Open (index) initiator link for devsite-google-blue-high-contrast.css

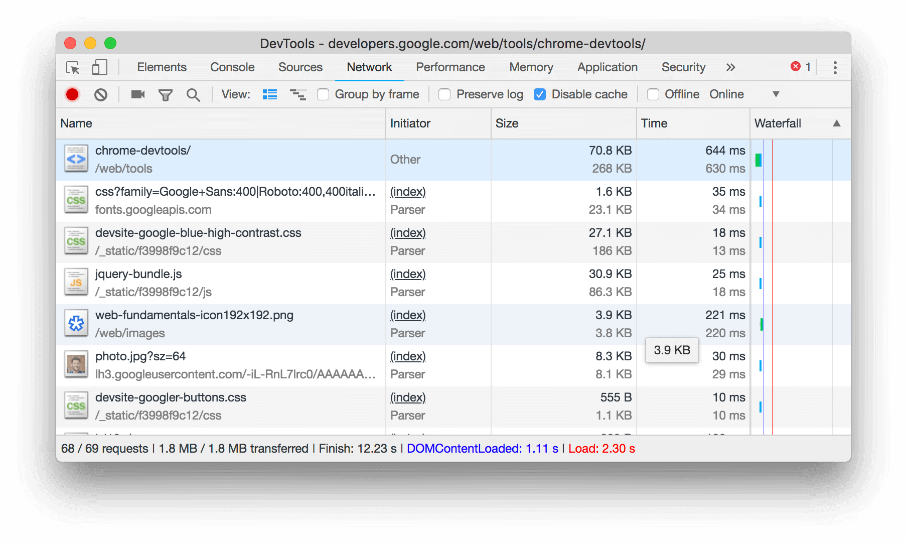408,233
